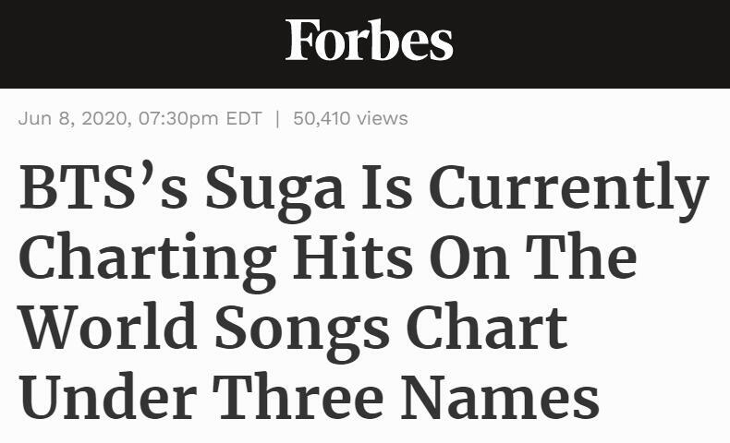
Task: Click the word "views" in byline
Action: point(382,118)
